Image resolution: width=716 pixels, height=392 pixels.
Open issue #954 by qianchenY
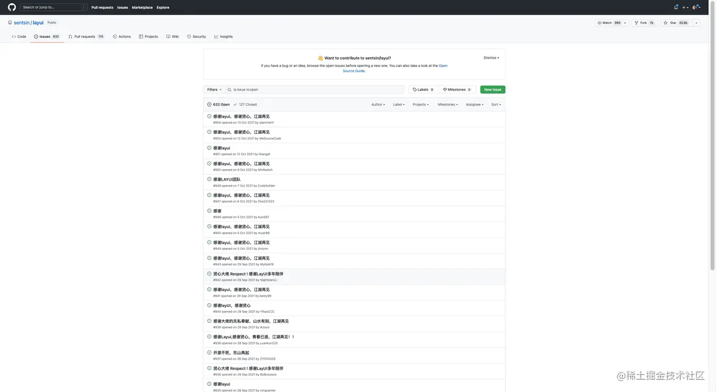(x=241, y=116)
